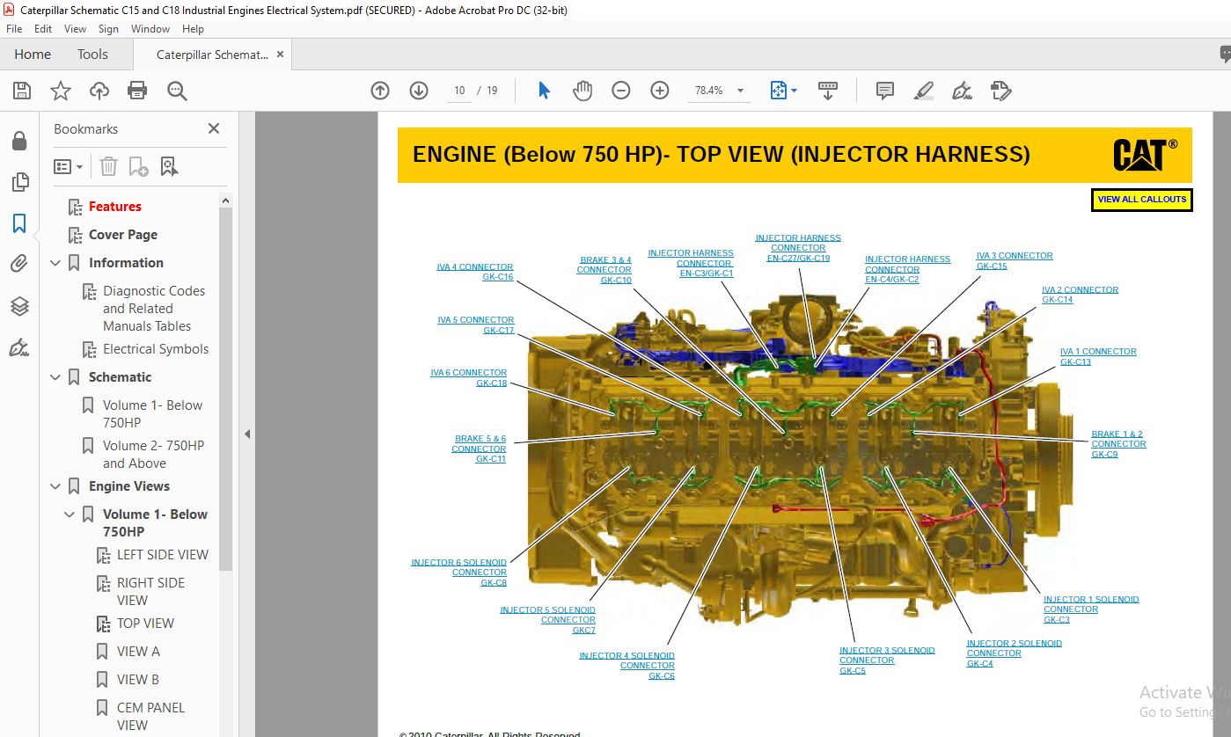Screen dimensions: 1231x737
Task: Activate the Selection arrow tool
Action: (x=544, y=91)
